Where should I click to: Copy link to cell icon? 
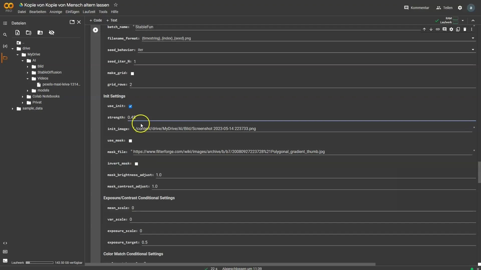click(438, 29)
